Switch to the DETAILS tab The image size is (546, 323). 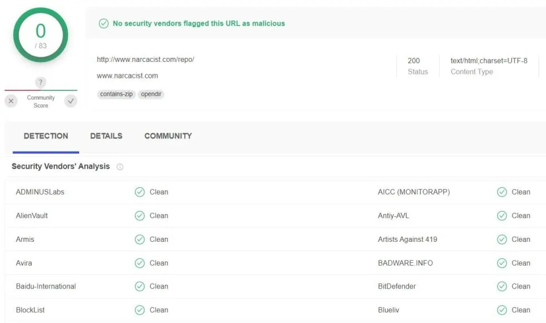(x=106, y=136)
